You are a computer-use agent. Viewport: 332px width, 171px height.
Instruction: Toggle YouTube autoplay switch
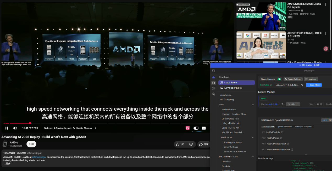coord(196,128)
